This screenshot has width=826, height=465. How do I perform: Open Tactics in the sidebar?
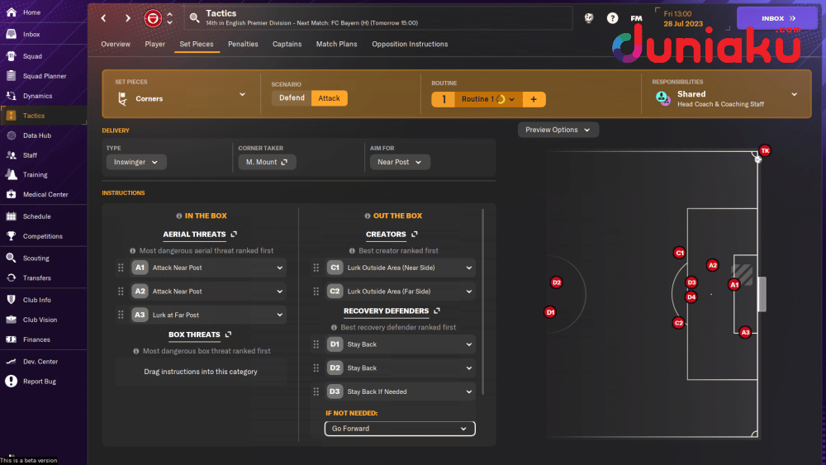tap(43, 116)
